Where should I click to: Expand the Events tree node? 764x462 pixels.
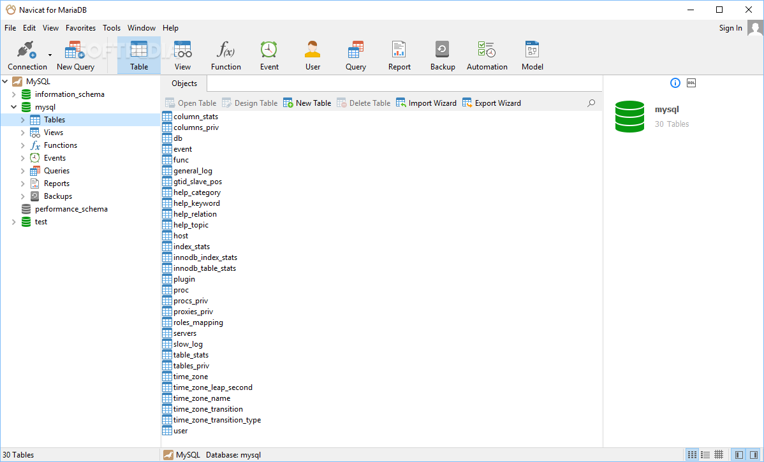pos(22,158)
